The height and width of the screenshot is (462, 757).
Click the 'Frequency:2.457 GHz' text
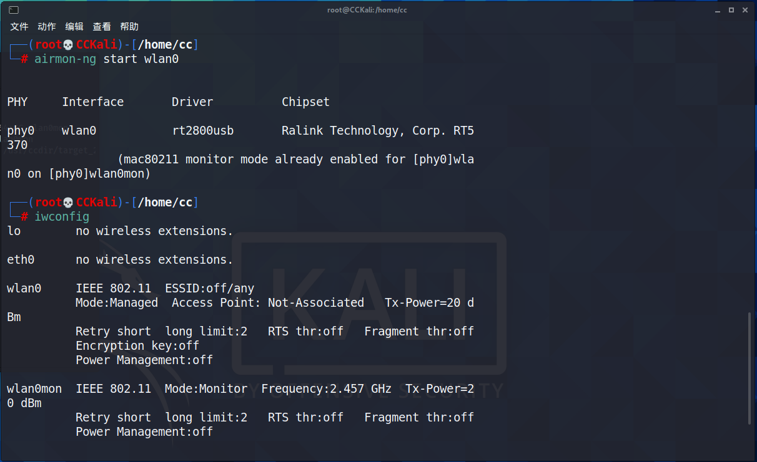tap(327, 388)
